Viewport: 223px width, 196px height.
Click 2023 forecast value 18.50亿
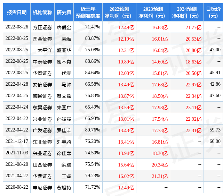coord(160,96)
